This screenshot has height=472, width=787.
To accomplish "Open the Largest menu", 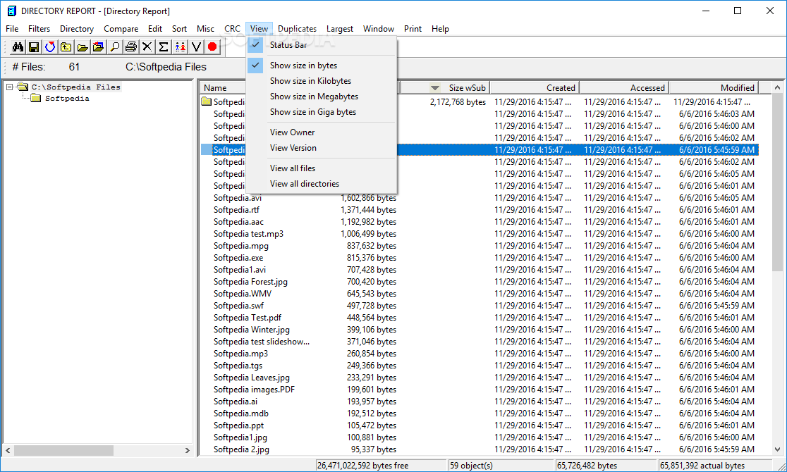I will click(340, 29).
